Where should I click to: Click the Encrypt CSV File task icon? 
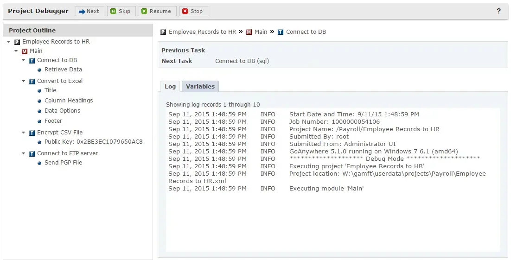[x=32, y=133]
